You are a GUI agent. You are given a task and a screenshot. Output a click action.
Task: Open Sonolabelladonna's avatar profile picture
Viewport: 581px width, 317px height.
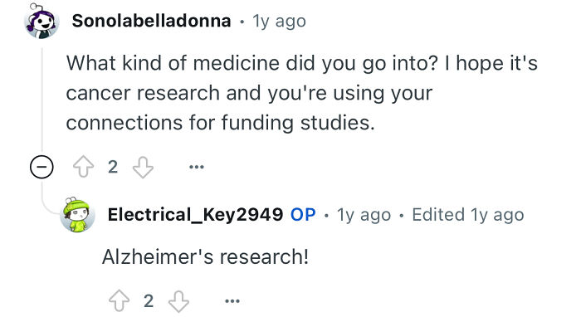point(41,21)
